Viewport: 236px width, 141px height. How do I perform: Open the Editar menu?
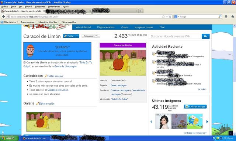tap(13, 7)
